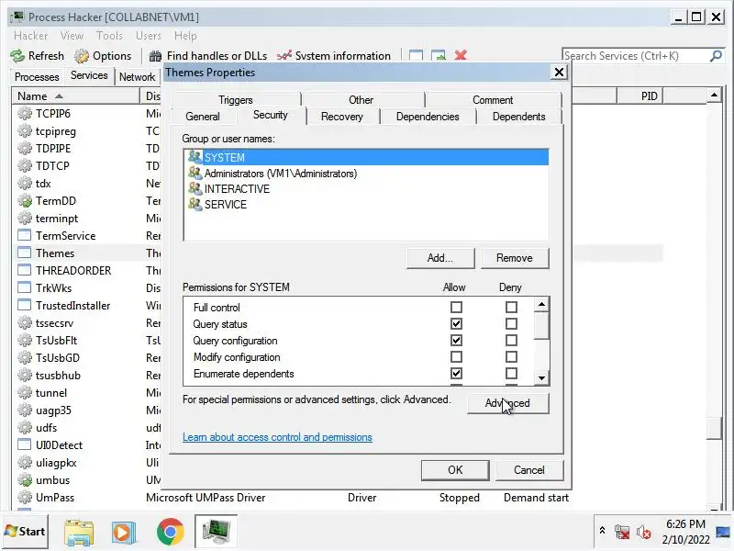The height and width of the screenshot is (551, 734).
Task: Click the Remove button
Action: click(515, 258)
